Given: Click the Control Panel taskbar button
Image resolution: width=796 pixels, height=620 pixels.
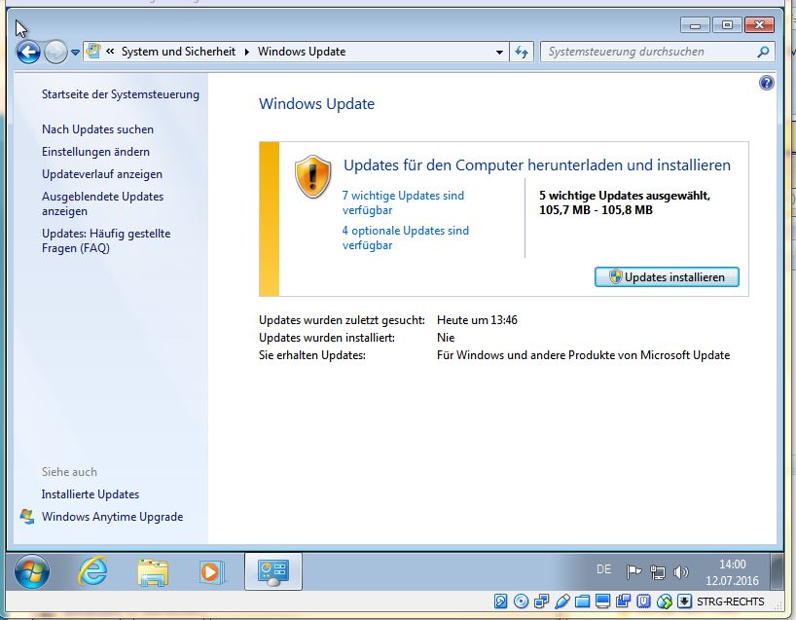Looking at the screenshot, I should coord(273,571).
